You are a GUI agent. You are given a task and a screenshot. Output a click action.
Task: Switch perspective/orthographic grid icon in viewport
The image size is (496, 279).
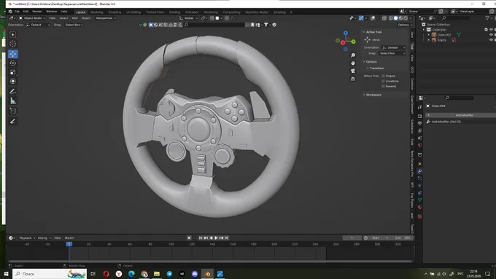click(x=353, y=79)
